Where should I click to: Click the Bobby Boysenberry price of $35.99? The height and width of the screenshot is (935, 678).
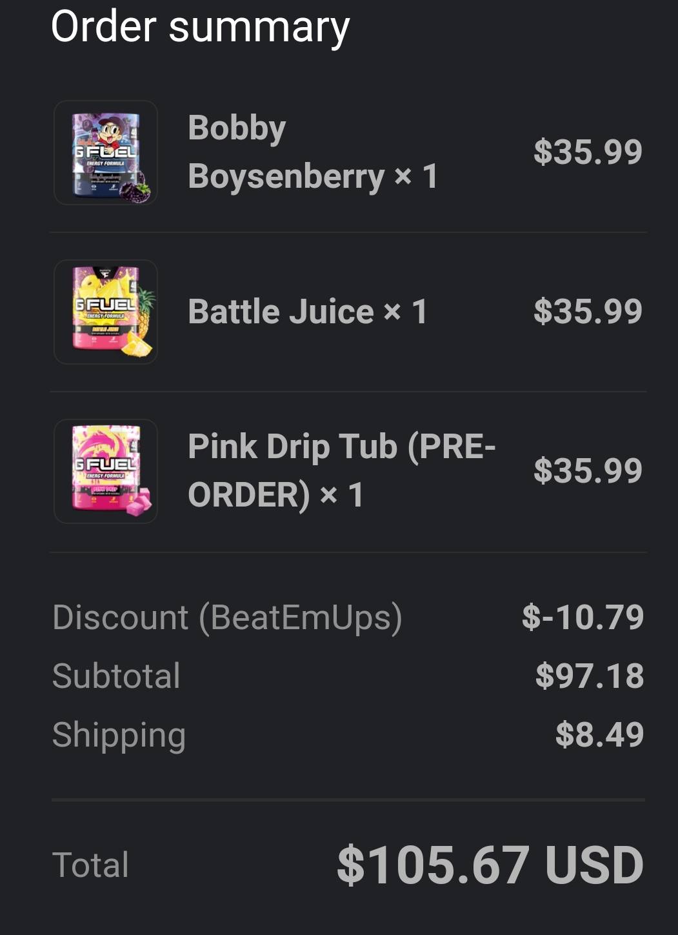(x=588, y=153)
